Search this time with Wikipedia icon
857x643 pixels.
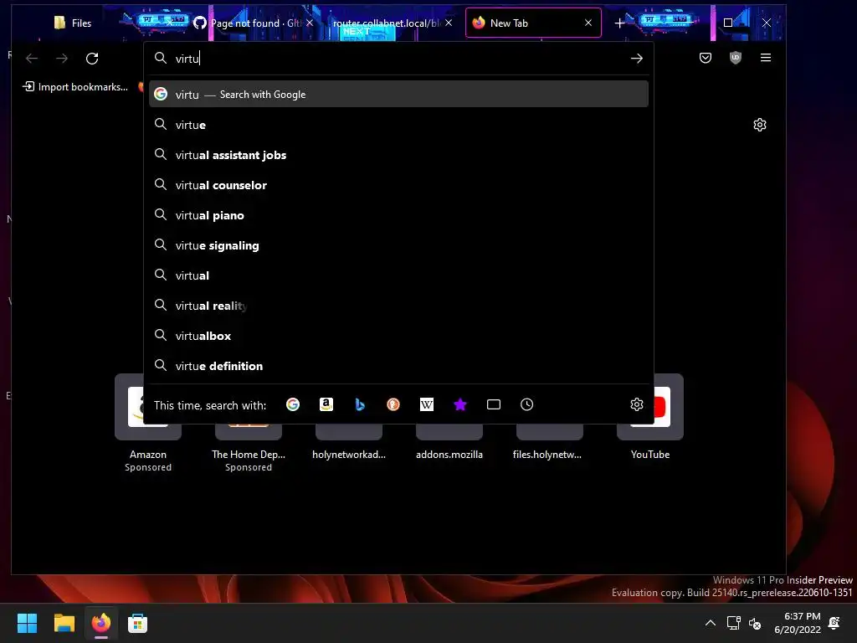click(426, 404)
